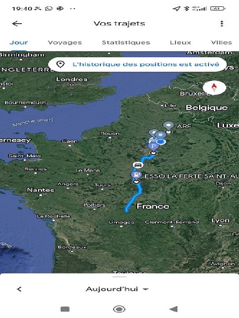239x318 pixels.
Task: Open the Aujourd'hui date dropdown
Action: [x=117, y=289]
